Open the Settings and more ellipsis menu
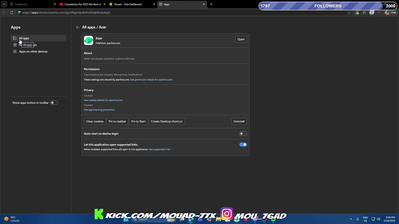399x224 pixels. point(379,12)
